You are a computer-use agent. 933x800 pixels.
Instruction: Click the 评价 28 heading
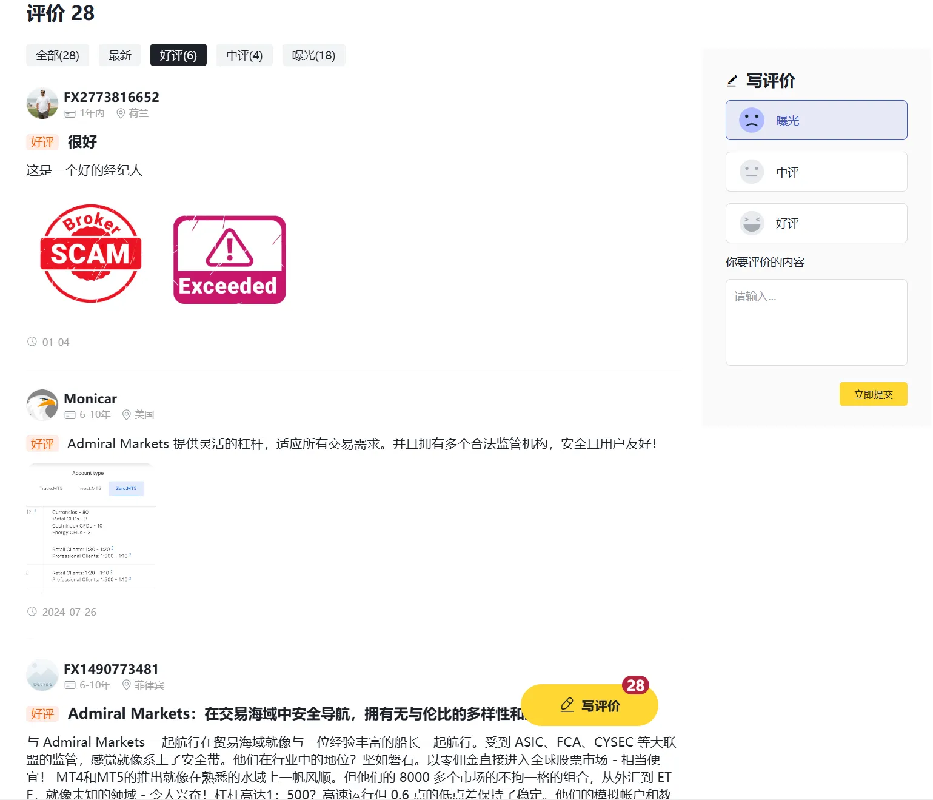(x=61, y=13)
